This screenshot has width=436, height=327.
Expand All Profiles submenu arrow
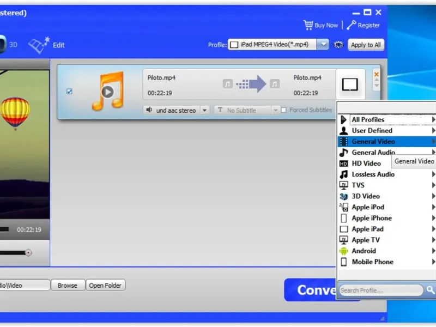click(x=433, y=119)
